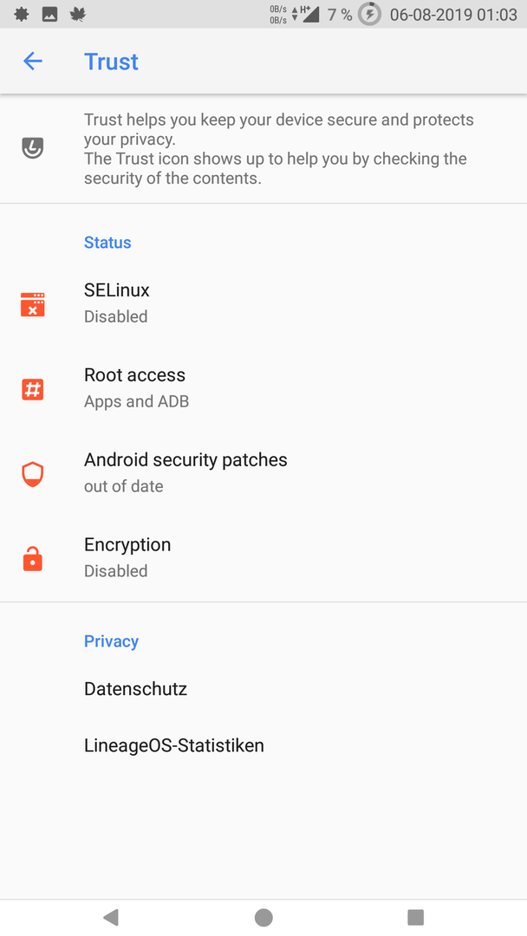527x936 pixels.
Task: Tap the Trust page title
Action: coord(111,62)
